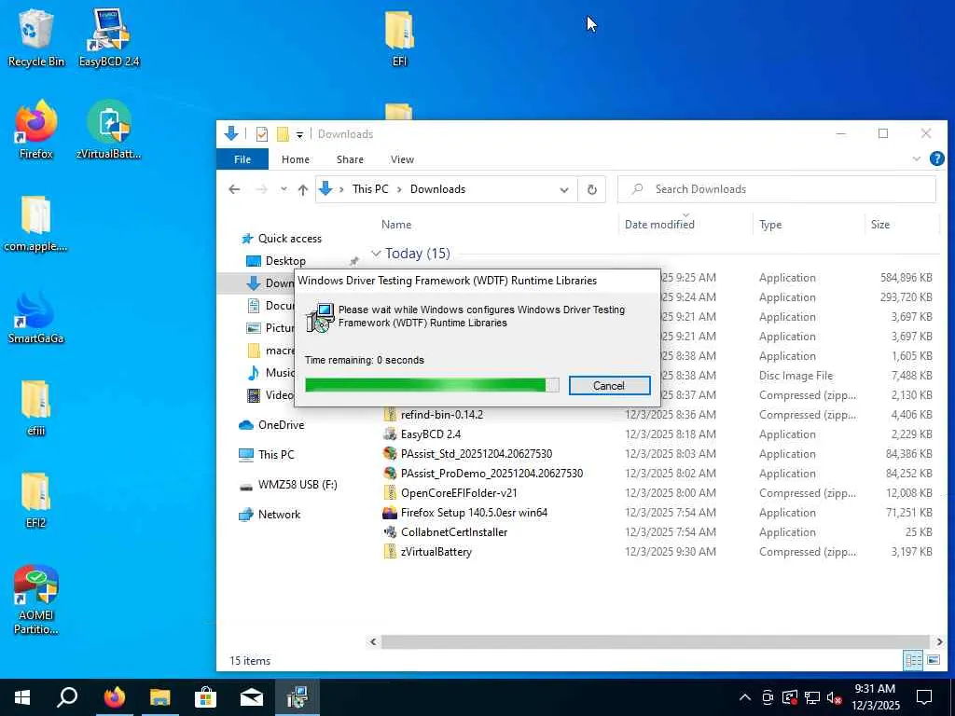Viewport: 955px width, 716px height.
Task: Open address bar history dropdown
Action: pos(564,189)
